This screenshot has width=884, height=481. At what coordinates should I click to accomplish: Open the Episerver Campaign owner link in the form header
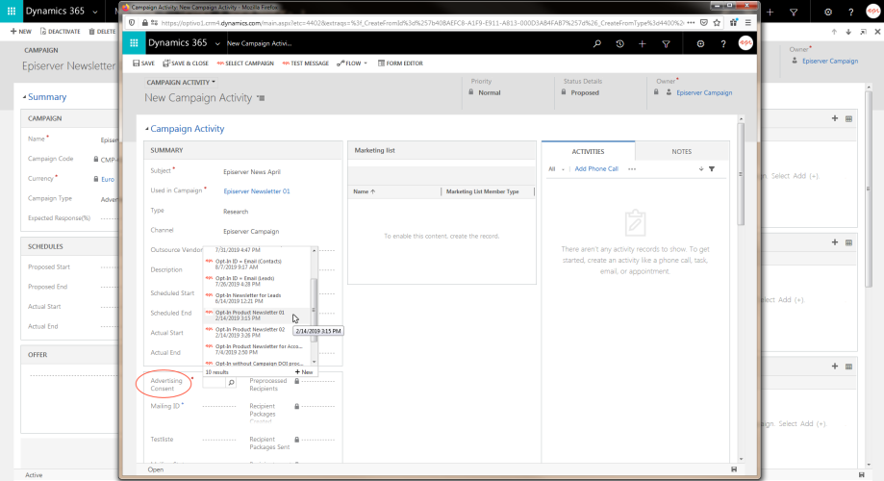(x=704, y=92)
